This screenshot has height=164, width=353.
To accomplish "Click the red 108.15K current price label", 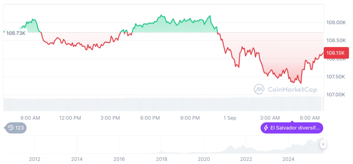I will point(336,53).
